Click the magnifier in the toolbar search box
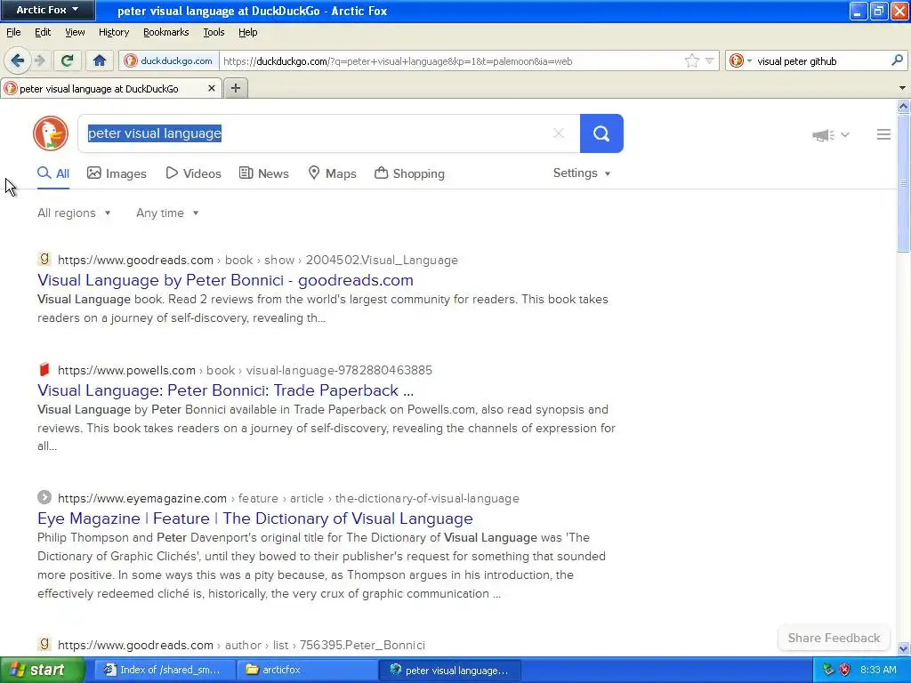 [897, 60]
